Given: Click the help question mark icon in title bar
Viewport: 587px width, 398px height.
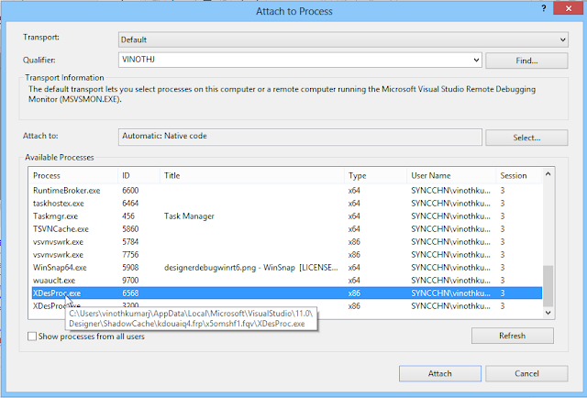Looking at the screenshot, I should [x=543, y=8].
